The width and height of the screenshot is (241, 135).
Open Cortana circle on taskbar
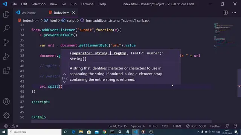pyautogui.click(x=65, y=132)
